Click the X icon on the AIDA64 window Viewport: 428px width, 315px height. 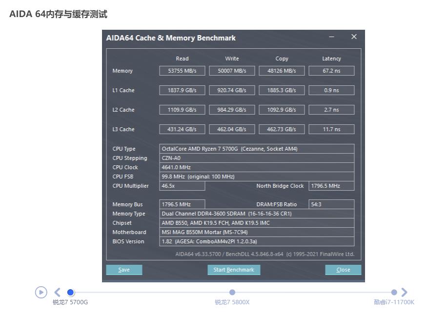354,37
